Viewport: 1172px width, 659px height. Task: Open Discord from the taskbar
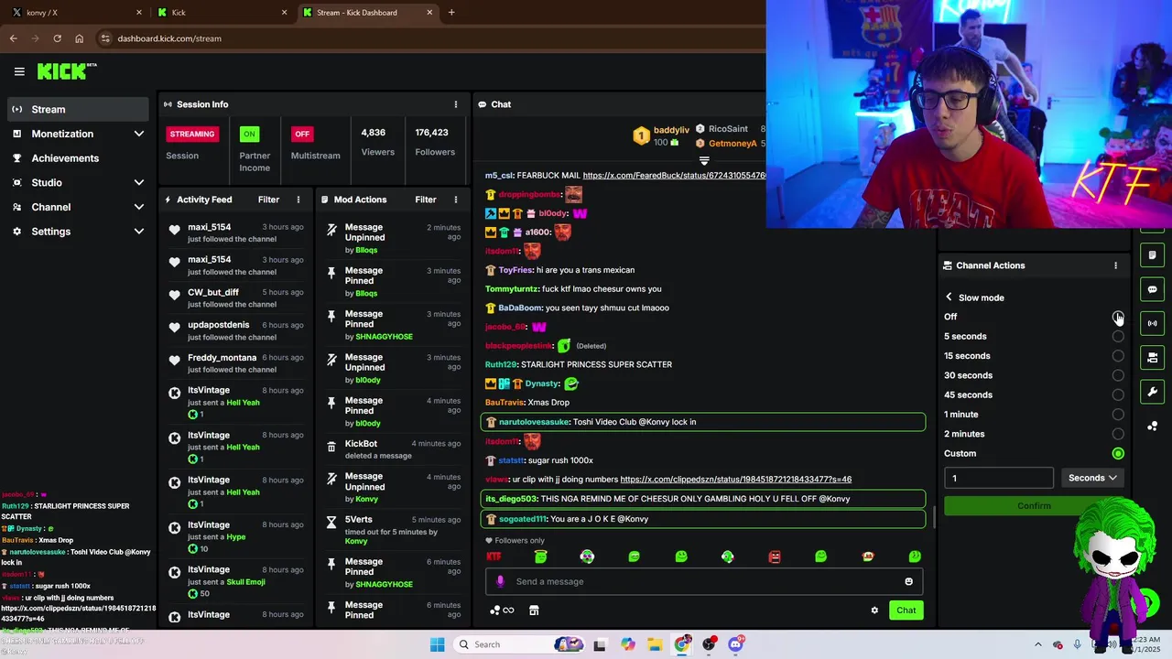(x=735, y=644)
